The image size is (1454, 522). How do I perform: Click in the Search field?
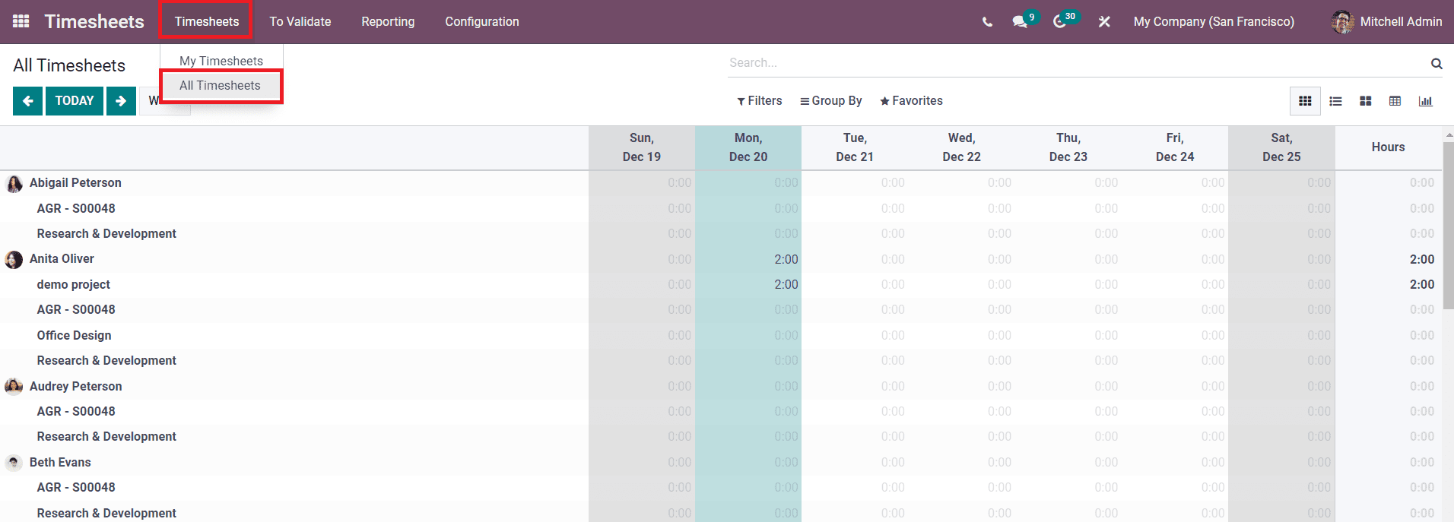(1076, 63)
